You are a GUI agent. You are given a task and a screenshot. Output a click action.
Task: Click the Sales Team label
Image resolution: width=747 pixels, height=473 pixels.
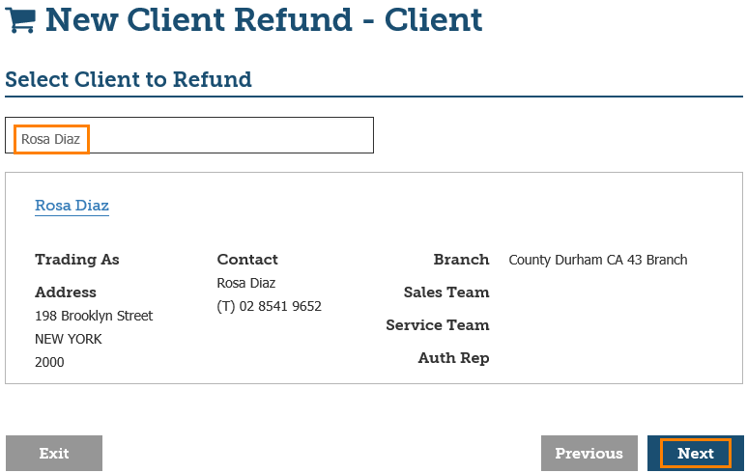446,292
